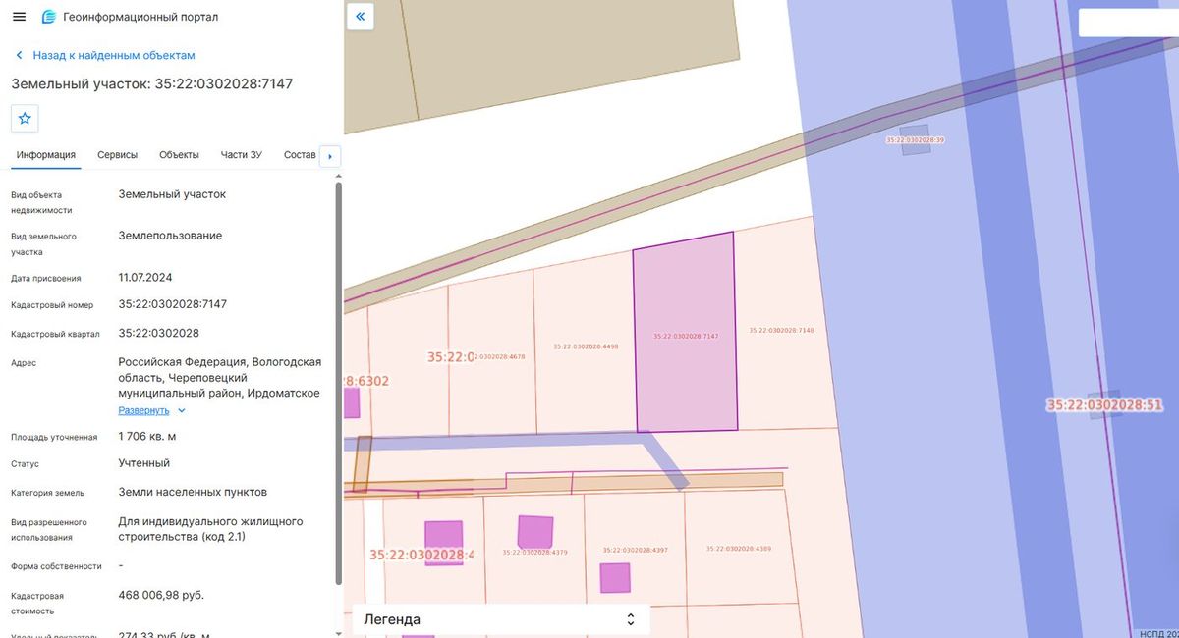The width and height of the screenshot is (1179, 638).
Task: Click the info panel vertical scrollbar
Action: pyautogui.click(x=339, y=383)
